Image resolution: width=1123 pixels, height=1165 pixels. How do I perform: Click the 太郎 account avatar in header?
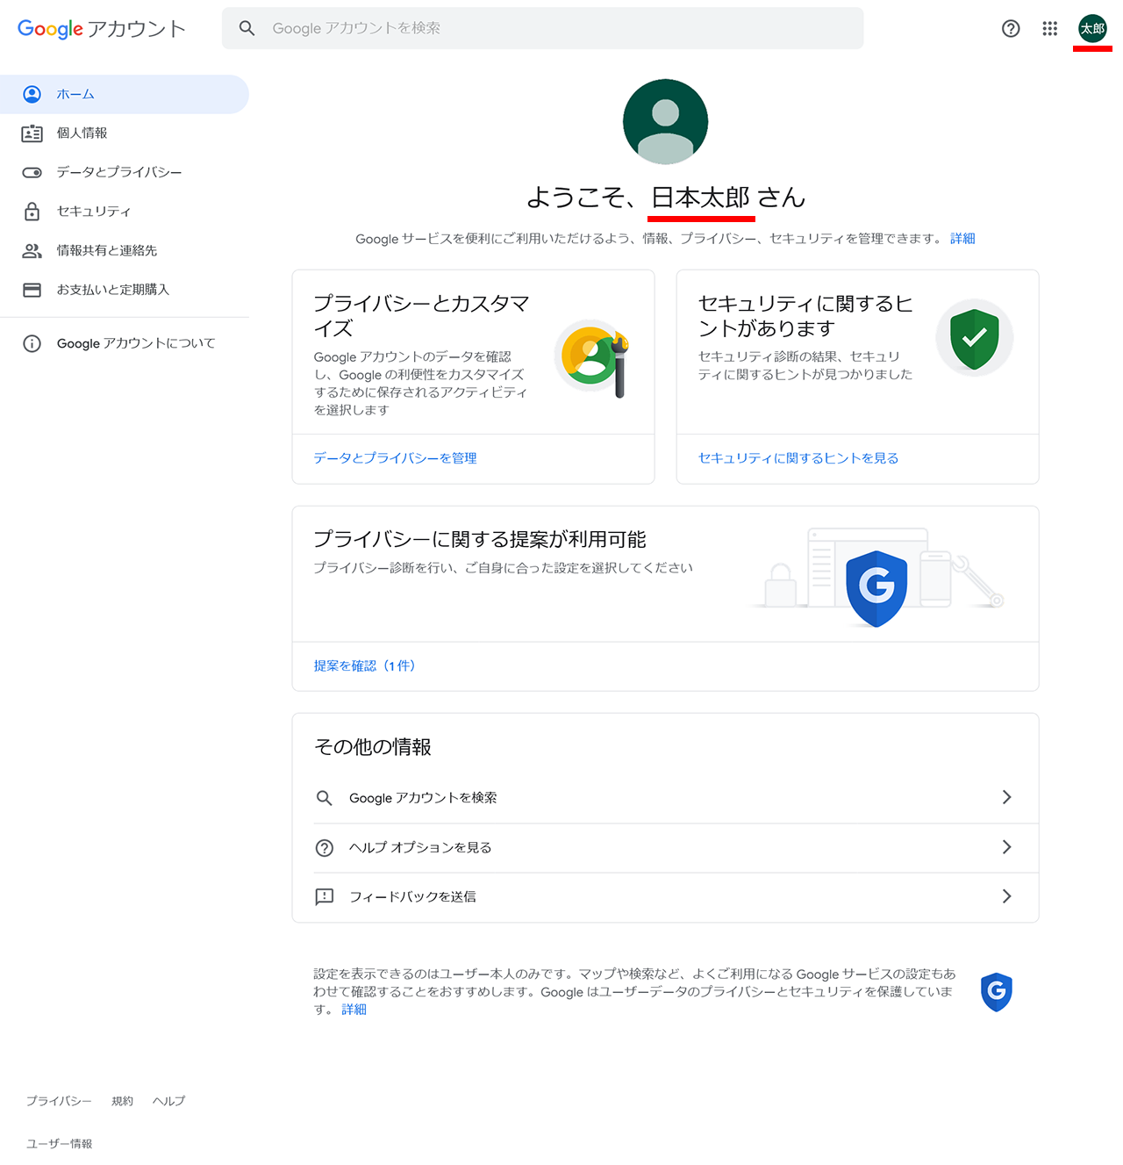coord(1092,28)
